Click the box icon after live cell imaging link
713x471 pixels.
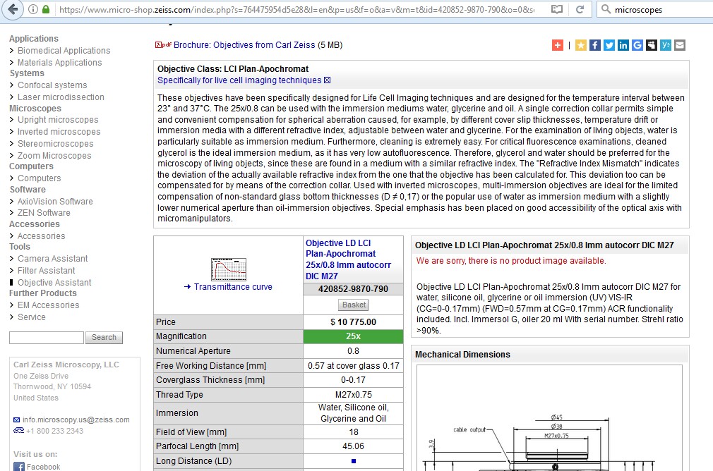pyautogui.click(x=327, y=80)
